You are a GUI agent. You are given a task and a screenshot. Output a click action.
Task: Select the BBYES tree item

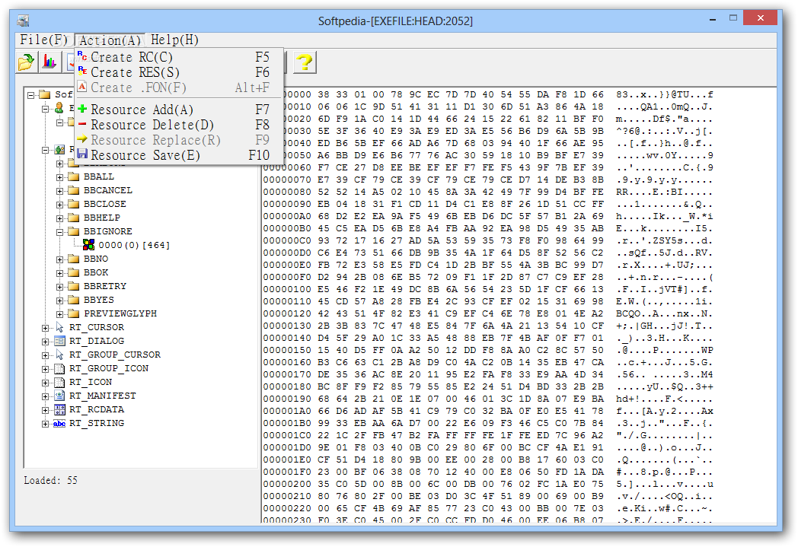[99, 300]
